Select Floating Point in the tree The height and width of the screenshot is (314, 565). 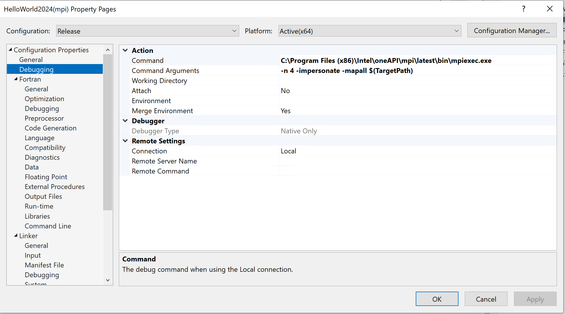46,177
